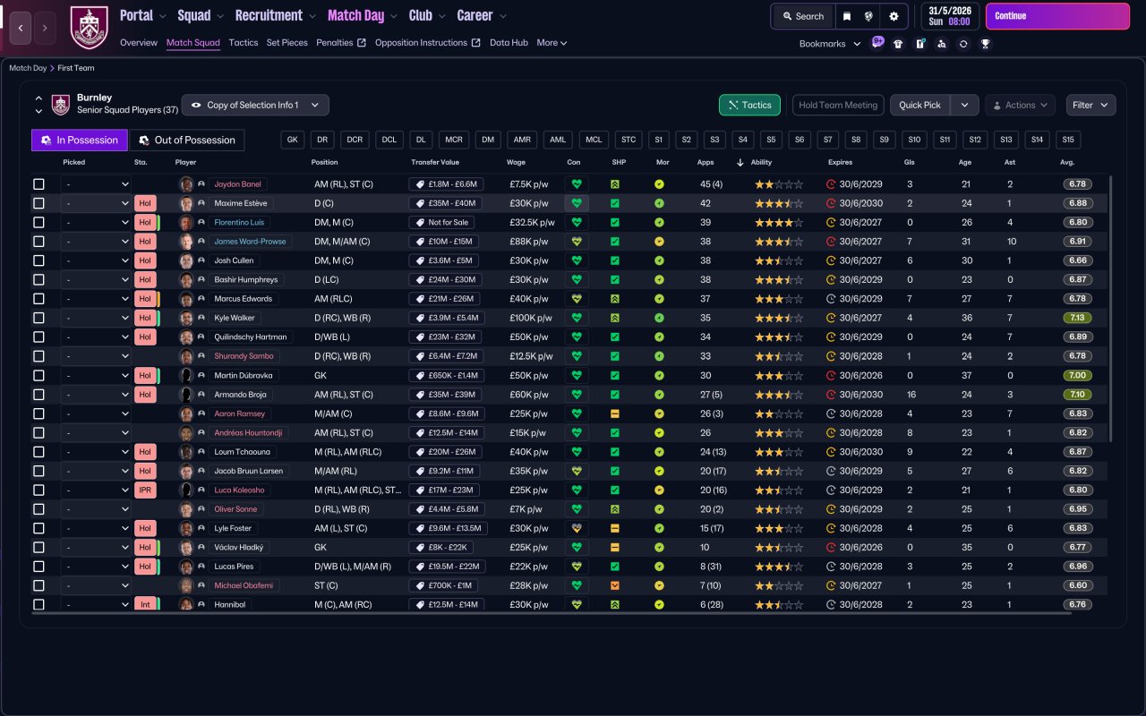Tick the checkbox for Lyle Foster

(x=38, y=528)
